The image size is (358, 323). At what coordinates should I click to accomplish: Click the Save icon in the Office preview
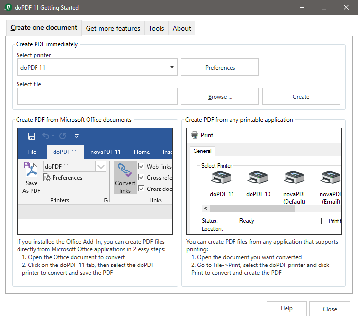point(32,136)
